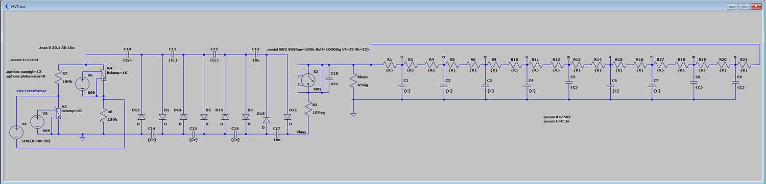This screenshot has height=184, width=766.
Task: Select capacitor C1 symbol
Action: pyautogui.click(x=402, y=85)
